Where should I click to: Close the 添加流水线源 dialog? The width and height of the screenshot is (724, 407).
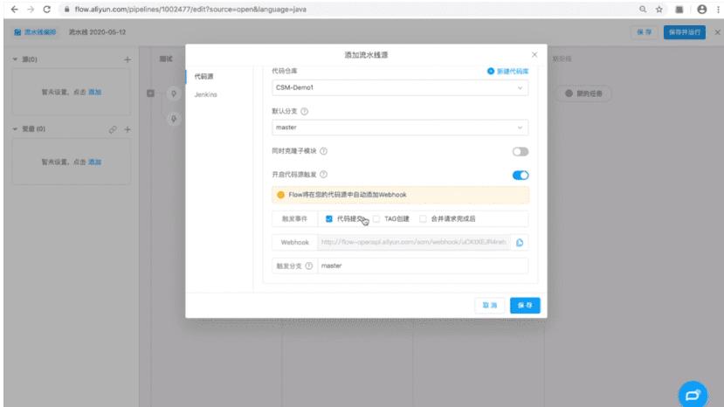[534, 54]
